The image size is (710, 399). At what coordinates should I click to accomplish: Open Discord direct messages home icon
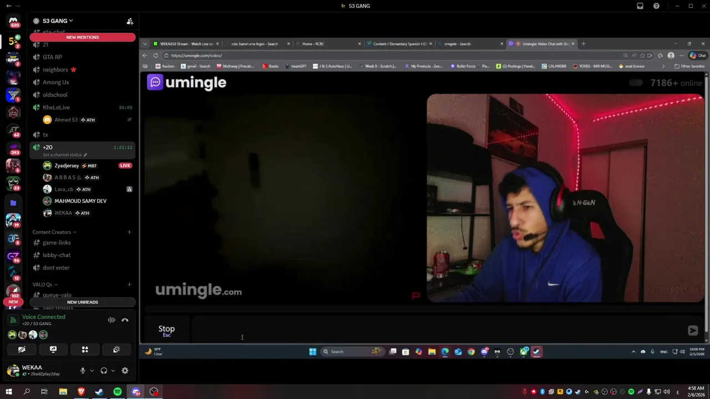point(13,21)
